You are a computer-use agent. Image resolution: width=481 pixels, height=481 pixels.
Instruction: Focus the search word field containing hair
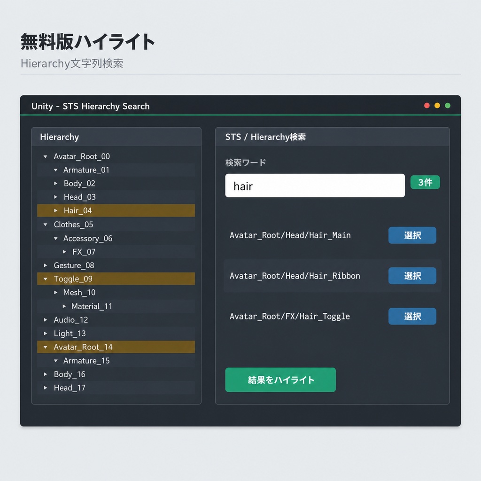315,186
